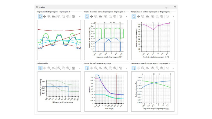The image size is (212, 119).
Task: Click inside the gear meshing drawing area
Action: [x=59, y=40]
